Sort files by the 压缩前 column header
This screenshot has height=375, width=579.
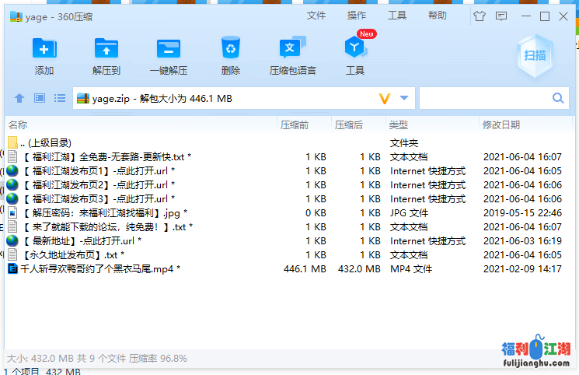pos(295,124)
